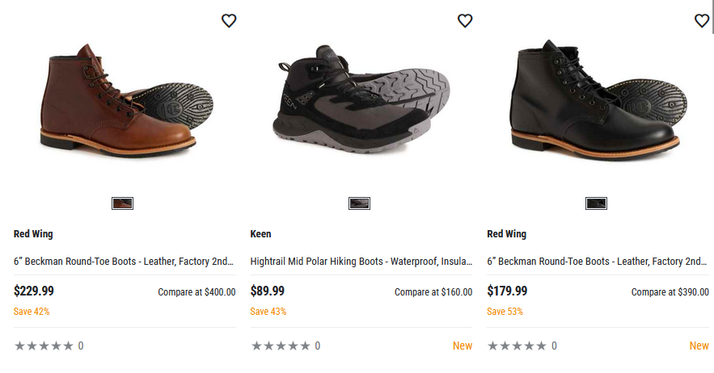Open the $179.99 Beckman Round-Toe Boots title
This screenshot has width=714, height=373.
pos(597,262)
